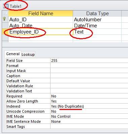Screen dimensions: 128x134
Task: Click the IME Mode value No Control
Action: point(89,116)
